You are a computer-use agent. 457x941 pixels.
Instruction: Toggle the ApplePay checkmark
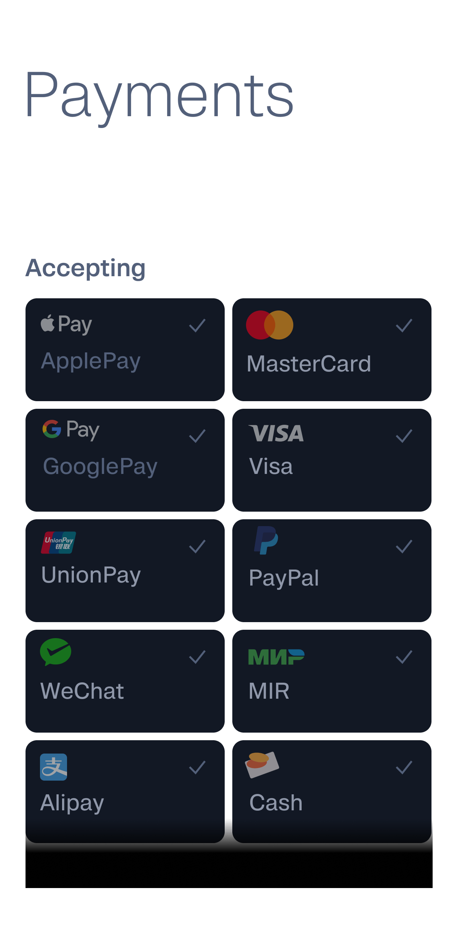pos(197,326)
